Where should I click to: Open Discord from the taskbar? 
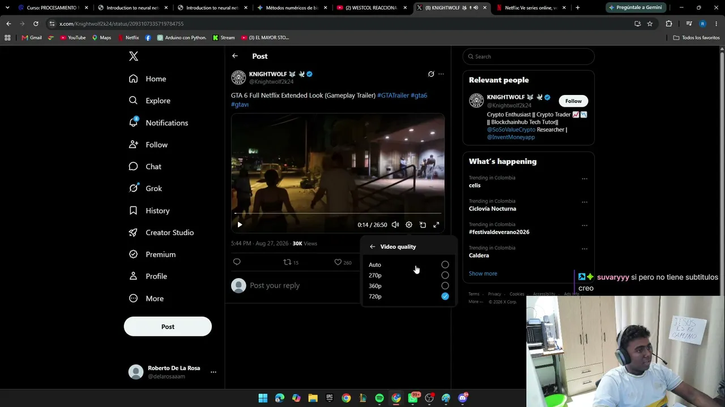tap(463, 398)
